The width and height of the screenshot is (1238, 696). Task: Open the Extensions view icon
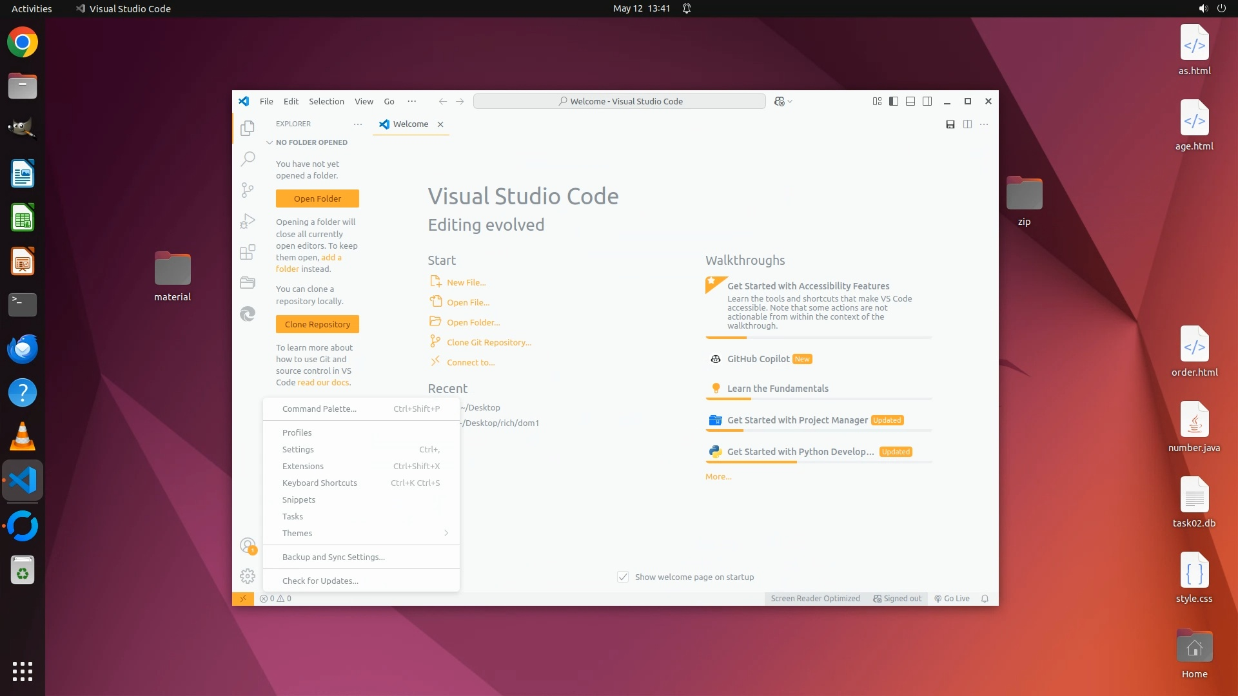248,252
